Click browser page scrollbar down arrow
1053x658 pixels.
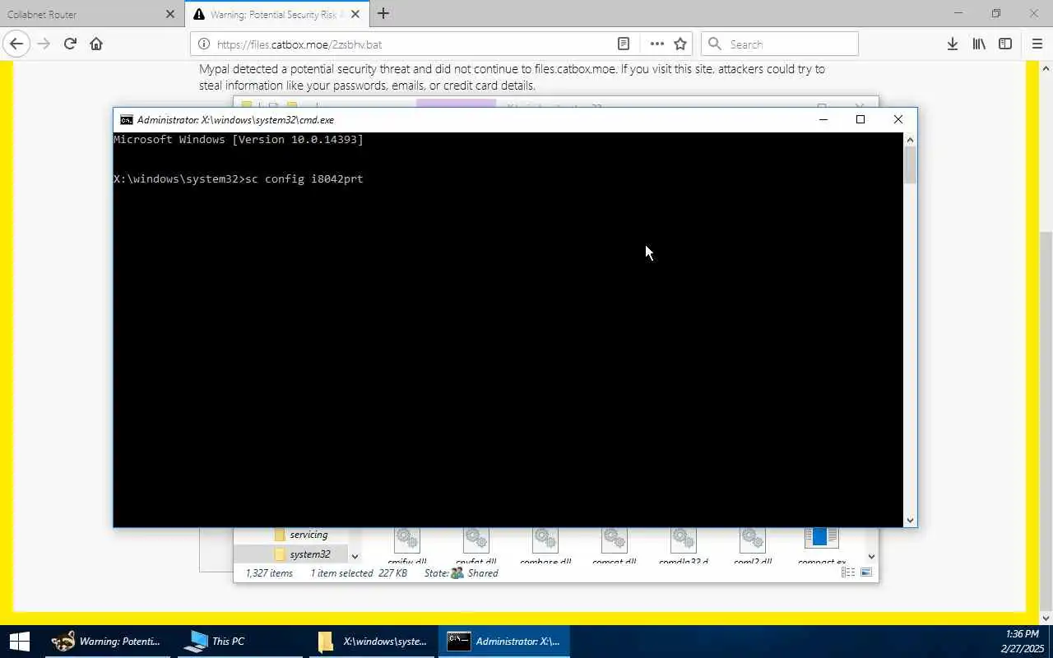pyautogui.click(x=1046, y=619)
